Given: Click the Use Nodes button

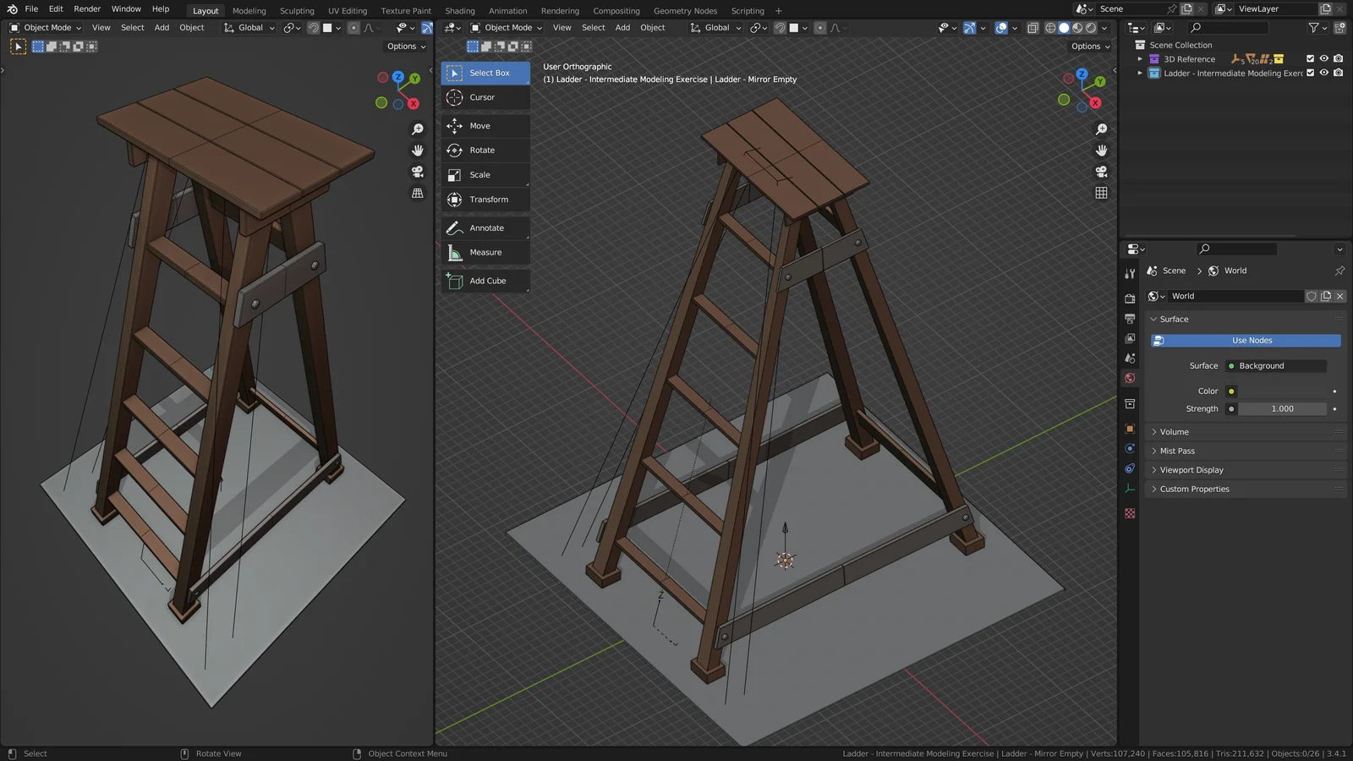Looking at the screenshot, I should tap(1251, 340).
